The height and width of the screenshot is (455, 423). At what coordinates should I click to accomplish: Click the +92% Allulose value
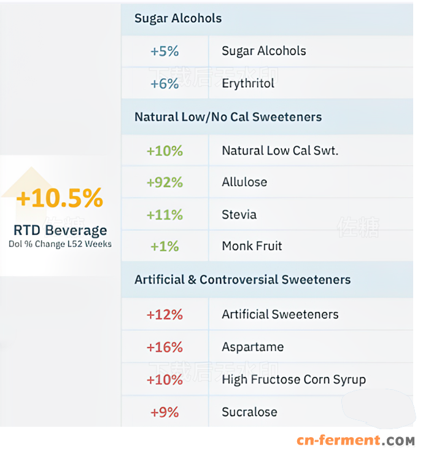[x=165, y=182]
